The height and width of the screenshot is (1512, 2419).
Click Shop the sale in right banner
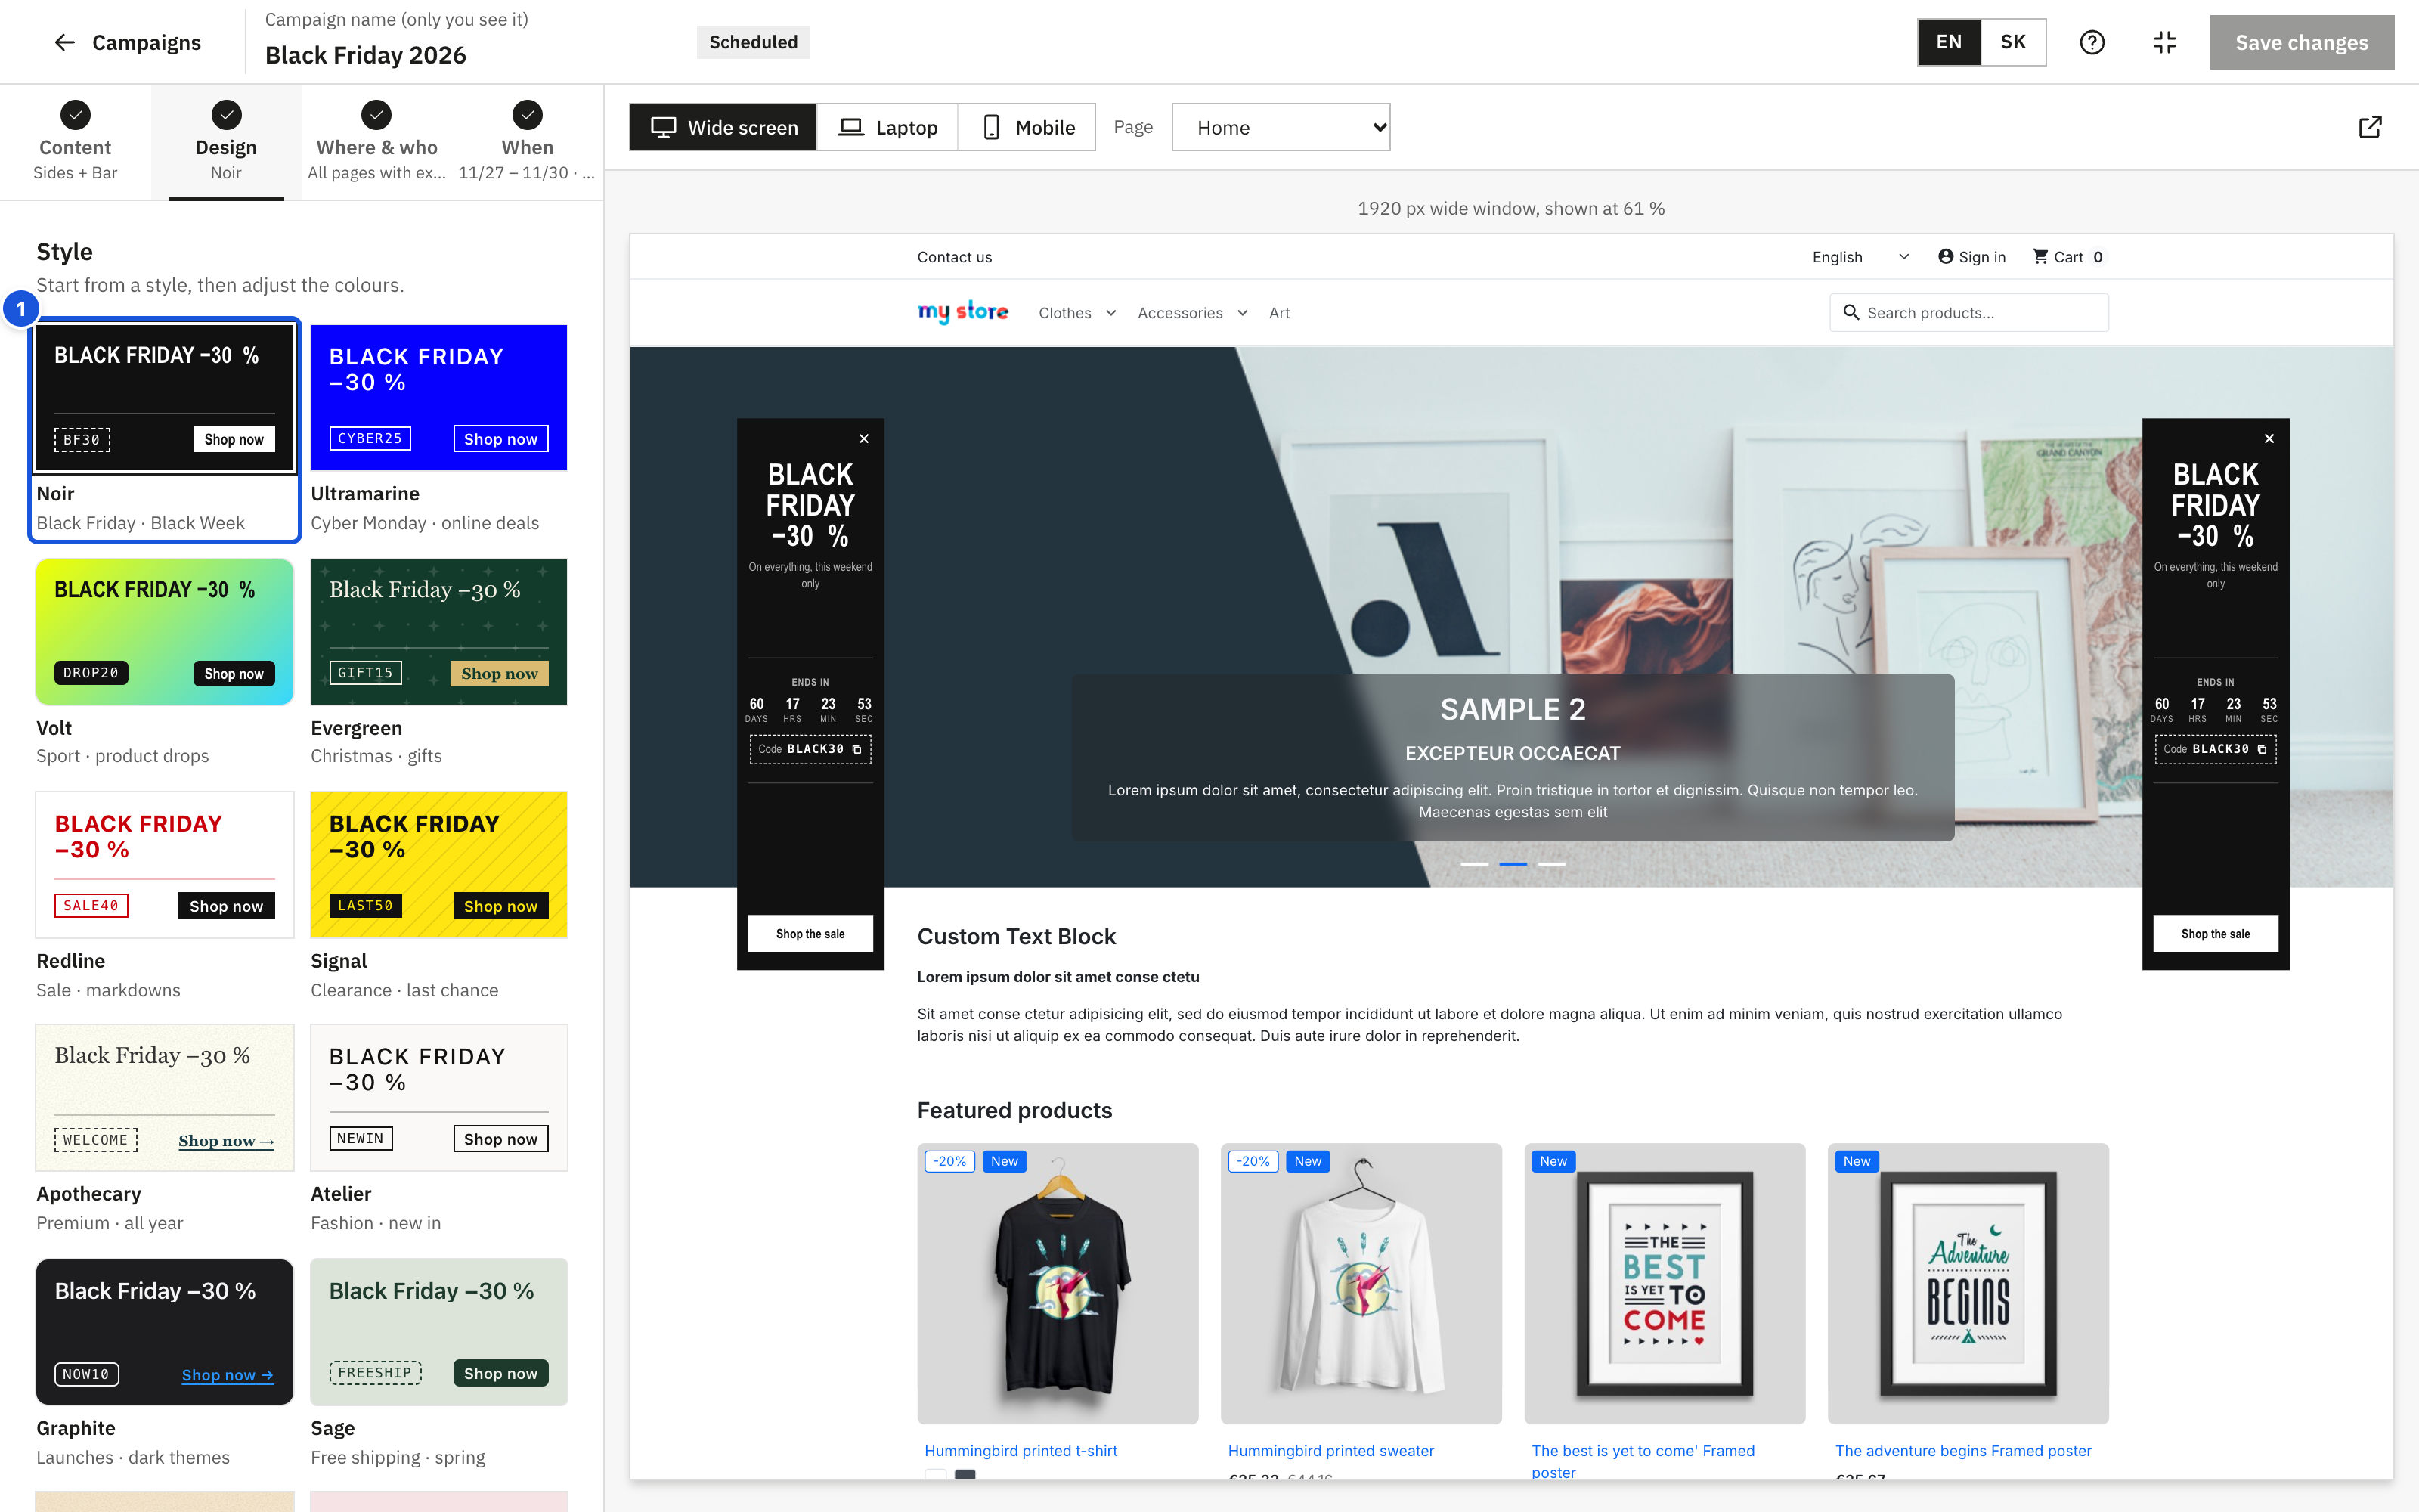click(x=2215, y=933)
